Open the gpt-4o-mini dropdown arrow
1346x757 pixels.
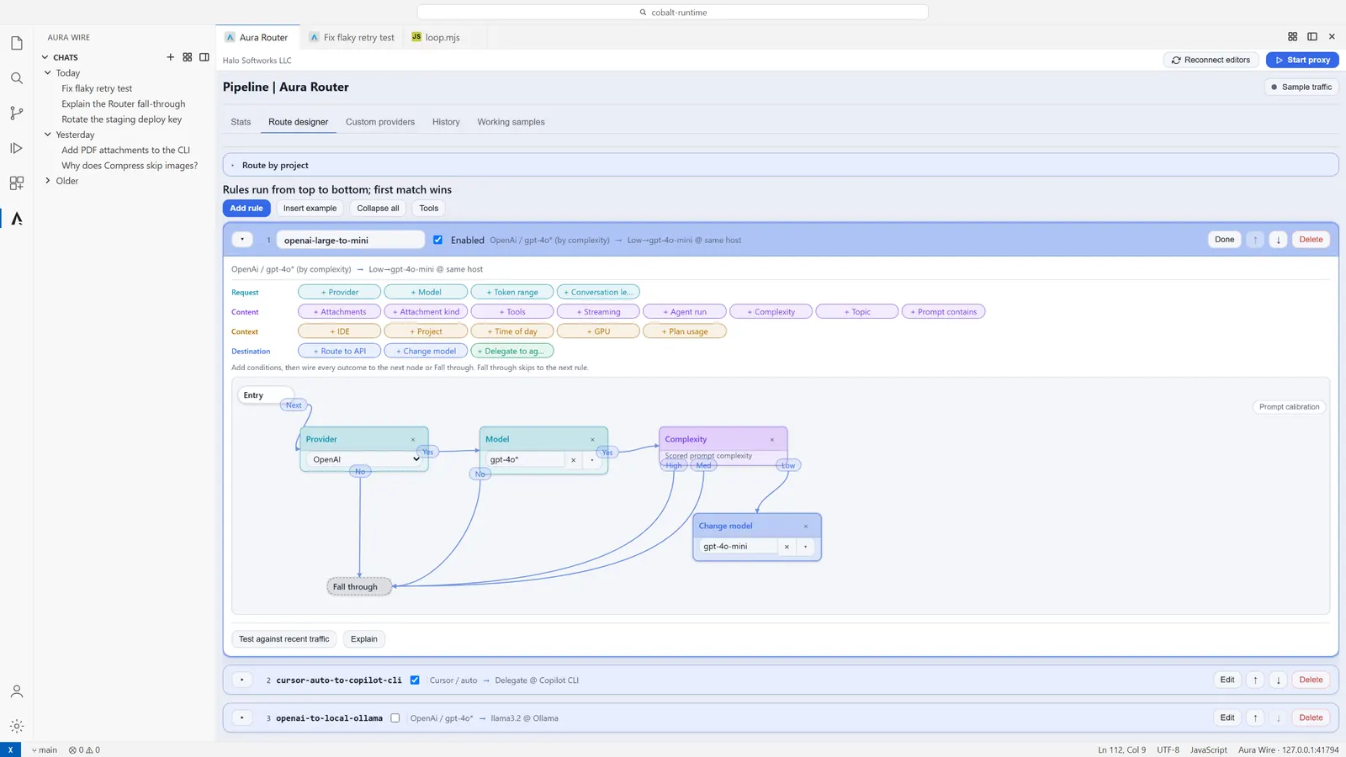[x=805, y=547]
